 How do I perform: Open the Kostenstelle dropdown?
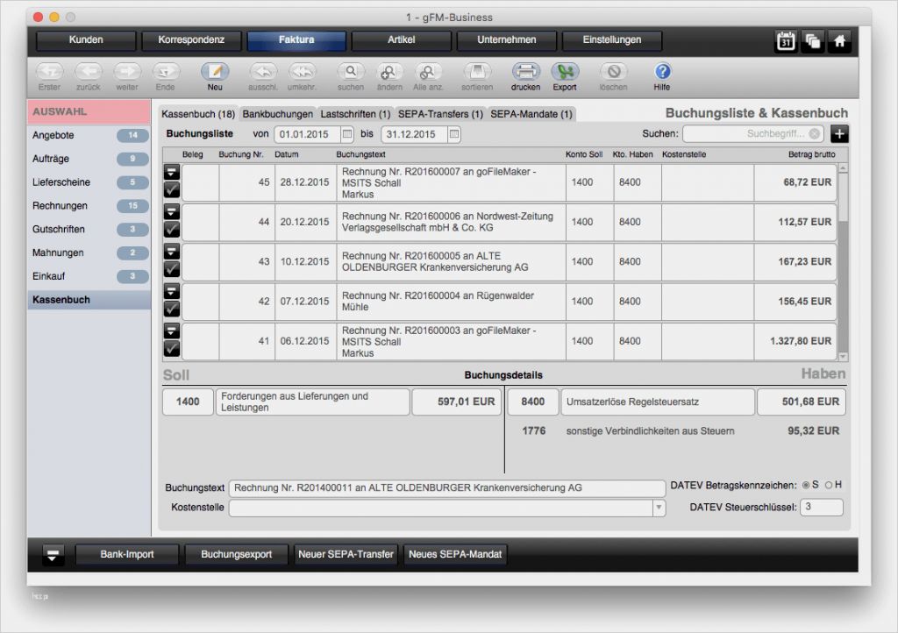(x=658, y=507)
